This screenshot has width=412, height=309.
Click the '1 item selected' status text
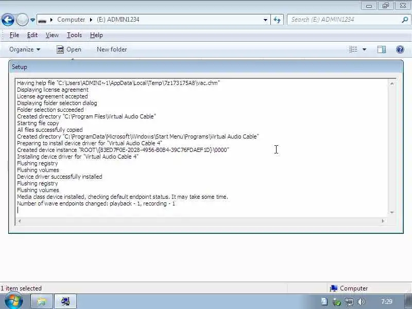21,288
